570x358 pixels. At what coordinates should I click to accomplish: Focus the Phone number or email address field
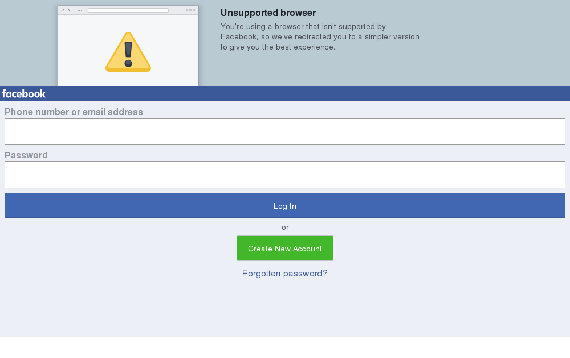coord(285,131)
